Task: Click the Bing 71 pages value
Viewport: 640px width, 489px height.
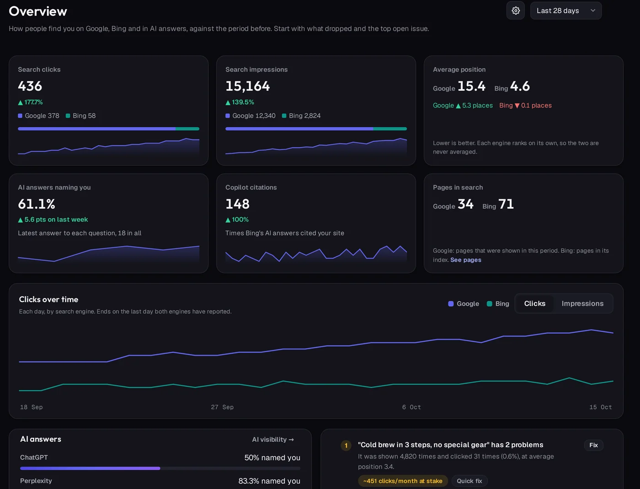Action: (498, 204)
